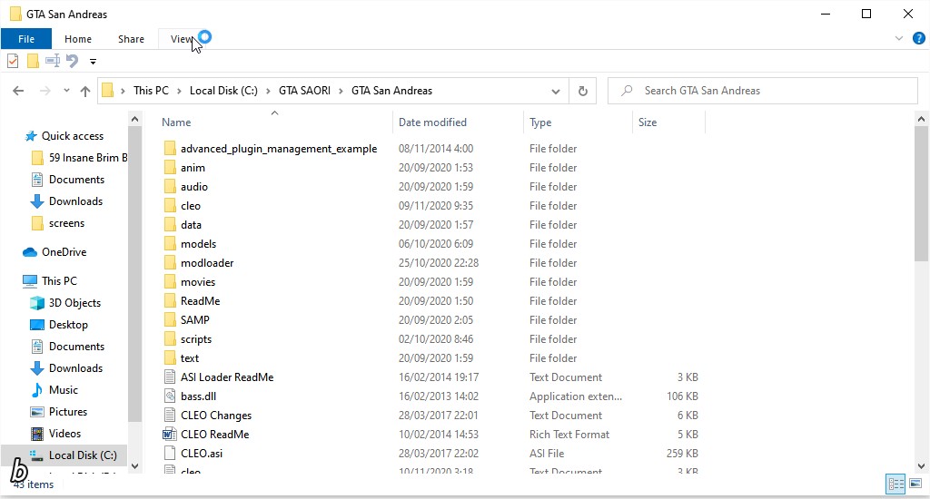The width and height of the screenshot is (930, 499).
Task: Go up one folder level arrow
Action: pyautogui.click(x=85, y=91)
